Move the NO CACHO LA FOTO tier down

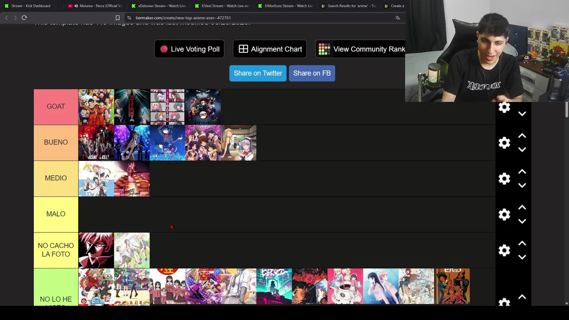click(522, 257)
